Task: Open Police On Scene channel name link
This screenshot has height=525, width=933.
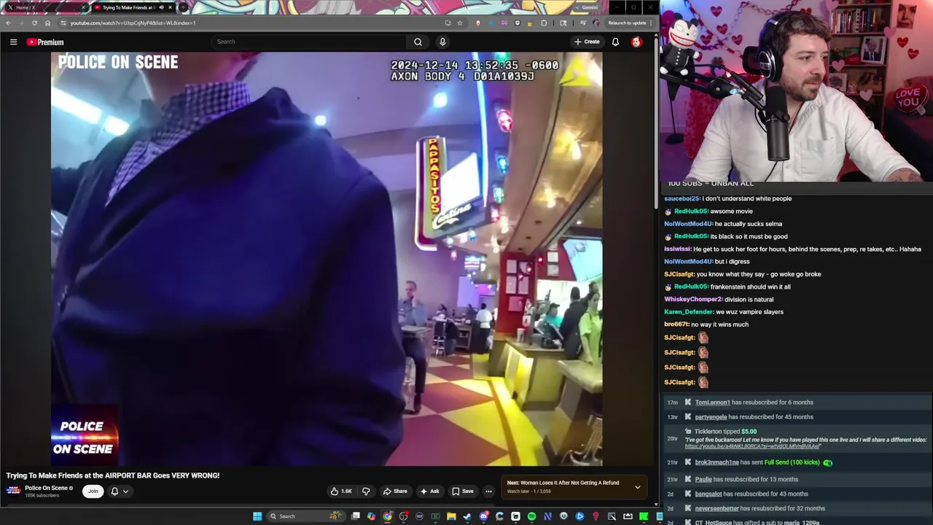Action: 46,488
